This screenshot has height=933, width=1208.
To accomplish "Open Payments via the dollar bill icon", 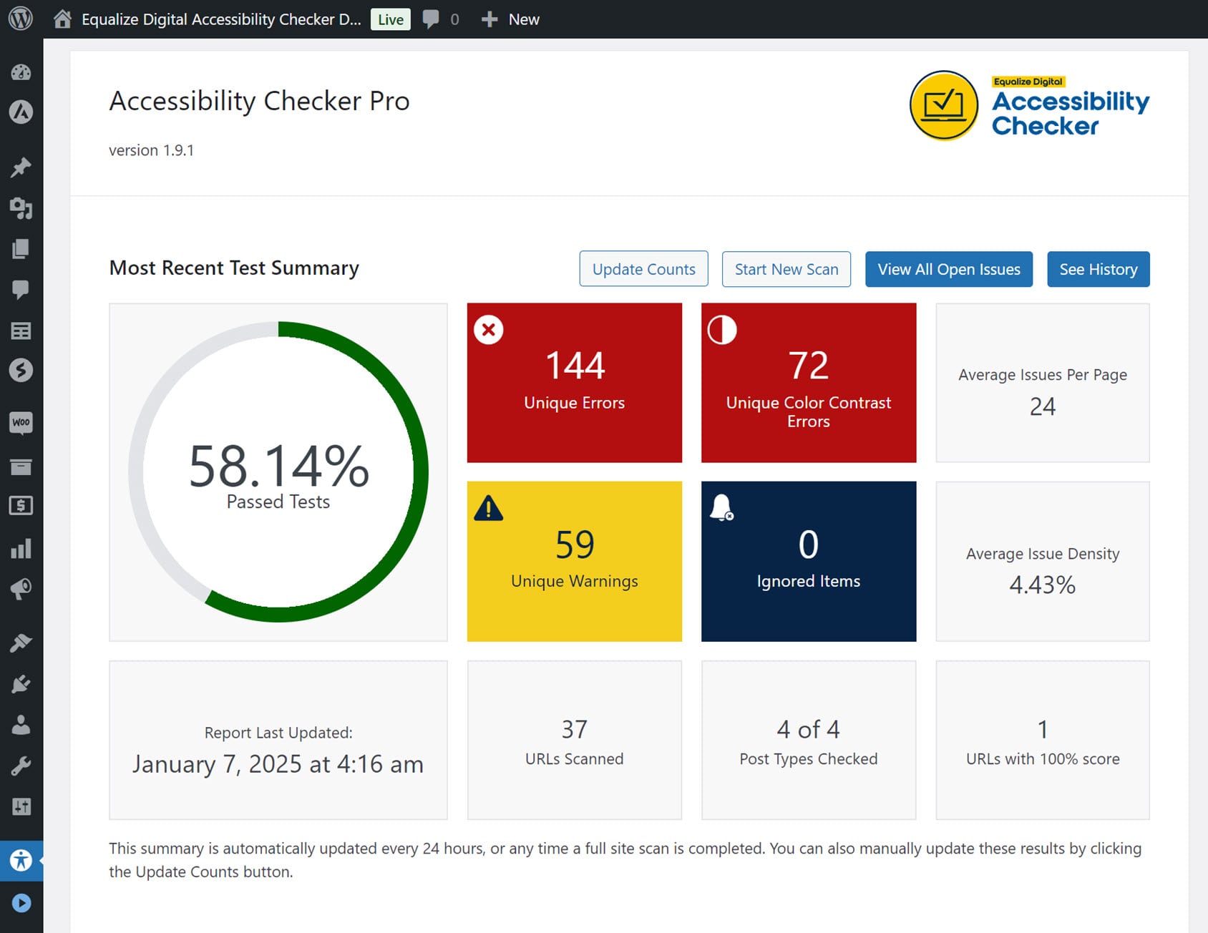I will click(x=21, y=506).
